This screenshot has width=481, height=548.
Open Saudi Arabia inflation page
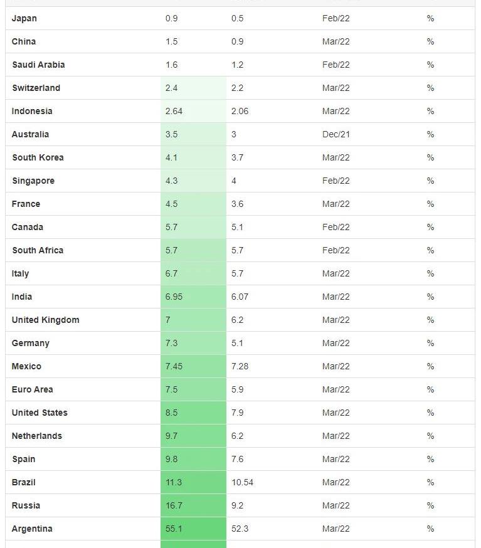point(38,65)
